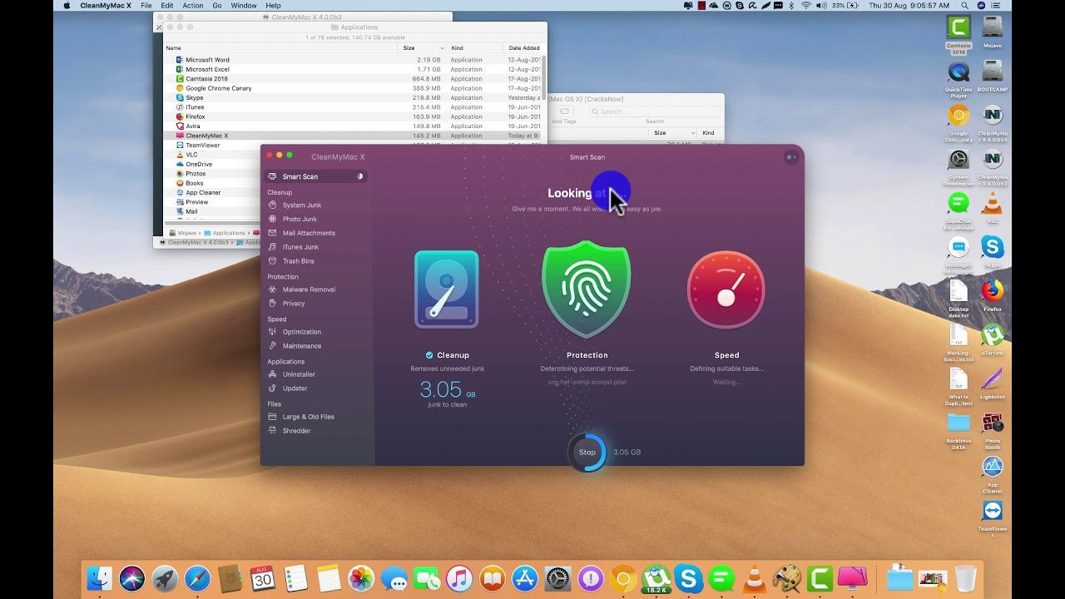Open the Go menu
Image resolution: width=1065 pixels, height=599 pixels.
pyautogui.click(x=217, y=5)
